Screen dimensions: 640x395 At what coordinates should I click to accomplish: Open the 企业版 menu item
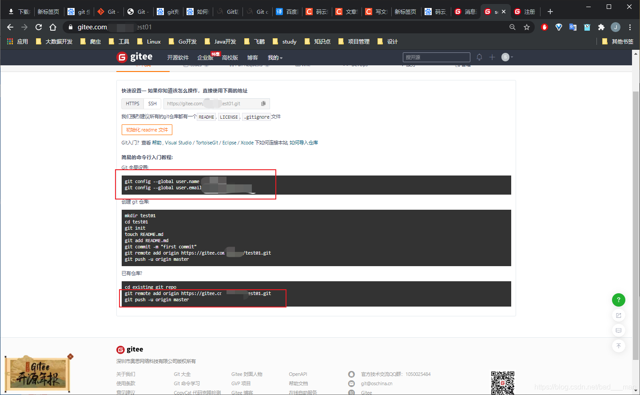205,58
